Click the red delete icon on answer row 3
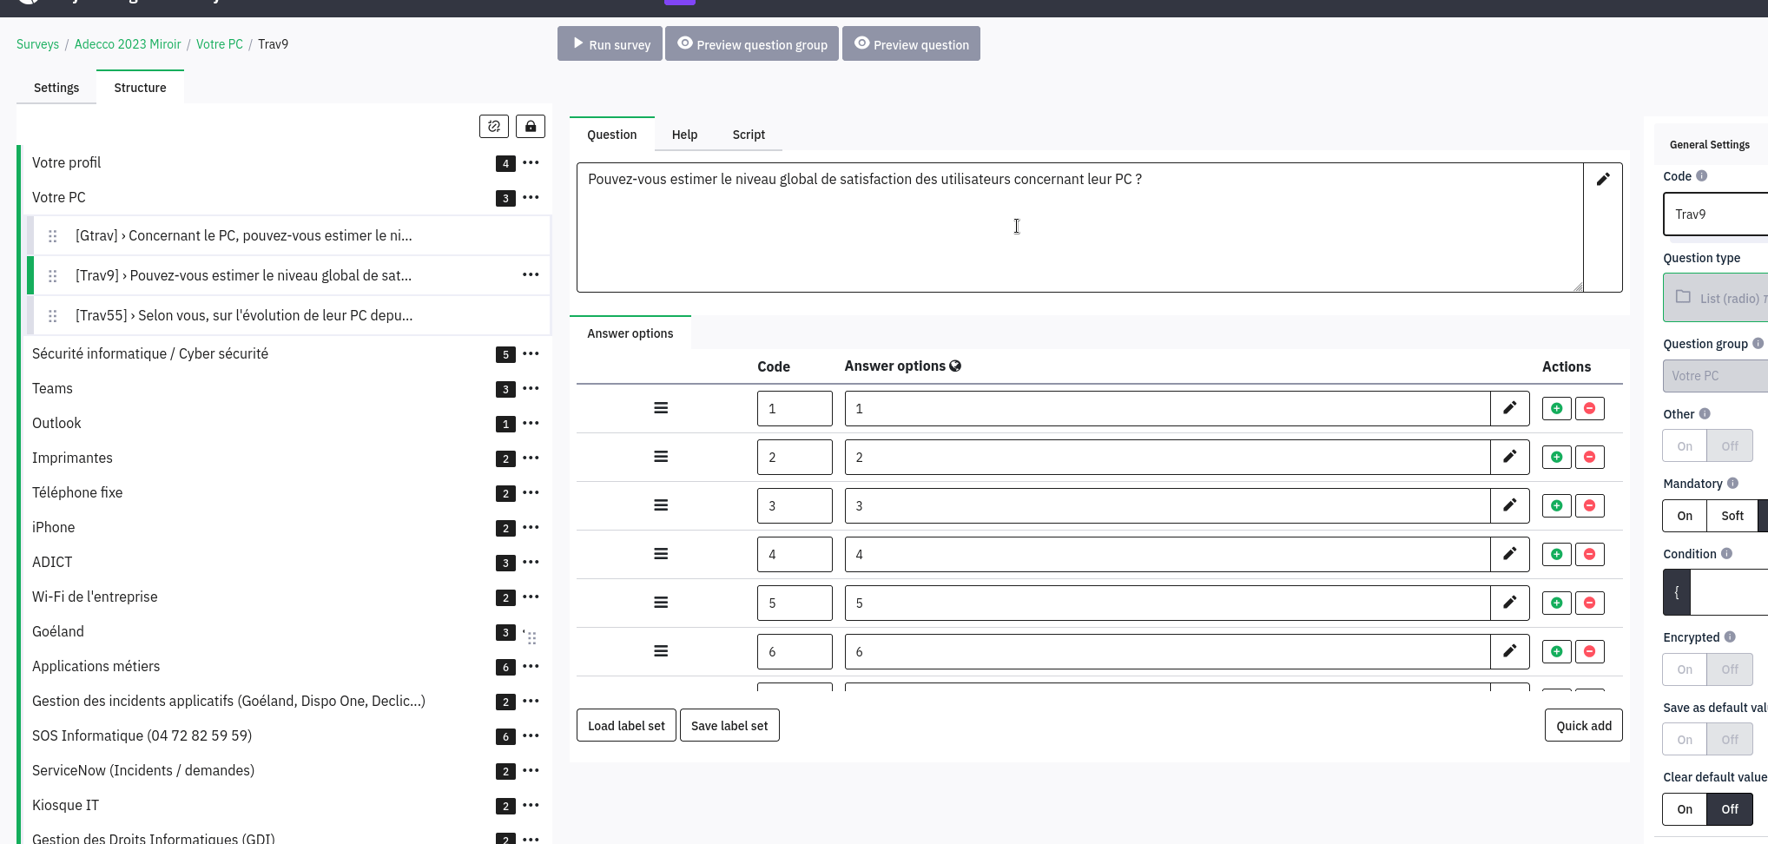The image size is (1768, 844). [1589, 506]
